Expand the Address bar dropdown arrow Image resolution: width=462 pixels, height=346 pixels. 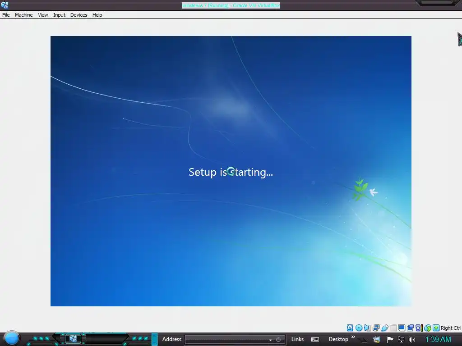(270, 340)
